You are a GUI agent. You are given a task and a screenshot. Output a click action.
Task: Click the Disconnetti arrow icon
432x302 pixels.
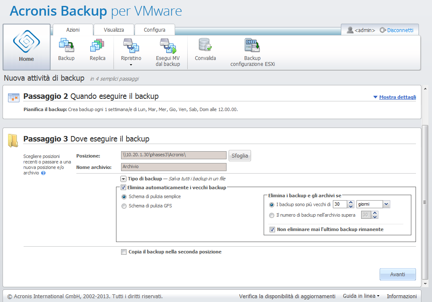(383, 30)
